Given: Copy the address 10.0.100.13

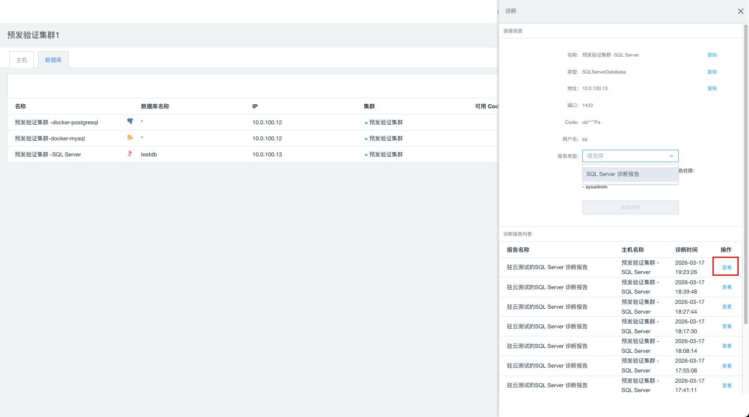Looking at the screenshot, I should pos(712,89).
